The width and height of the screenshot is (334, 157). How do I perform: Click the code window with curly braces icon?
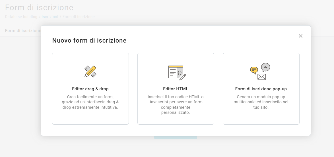point(176,72)
